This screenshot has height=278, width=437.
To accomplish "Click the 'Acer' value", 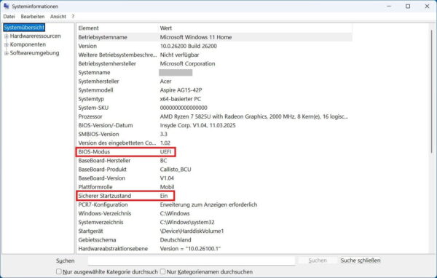I will click(165, 82).
